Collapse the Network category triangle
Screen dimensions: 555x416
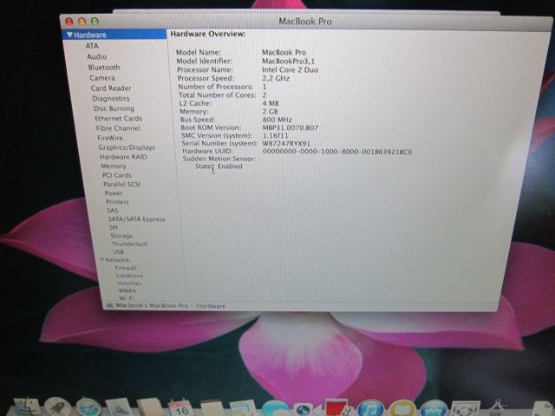pyautogui.click(x=101, y=260)
